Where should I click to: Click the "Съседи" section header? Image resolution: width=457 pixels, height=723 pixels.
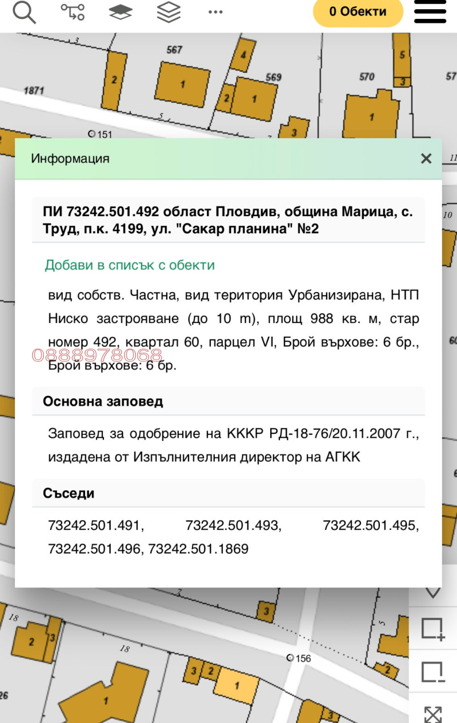tap(69, 493)
